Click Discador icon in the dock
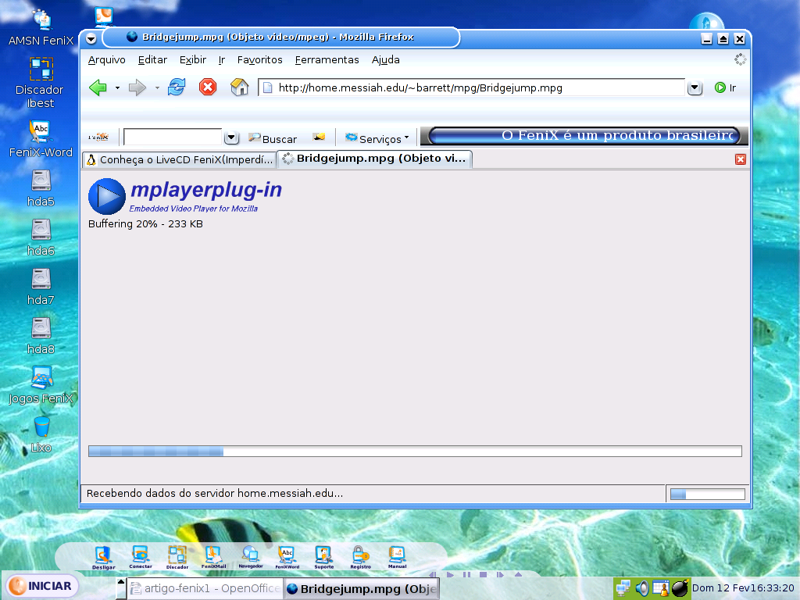The width and height of the screenshot is (800, 600). (177, 557)
